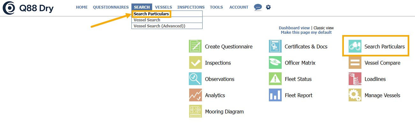Switch to Dashboard view
Screen dimensions: 415x130
coord(294,28)
